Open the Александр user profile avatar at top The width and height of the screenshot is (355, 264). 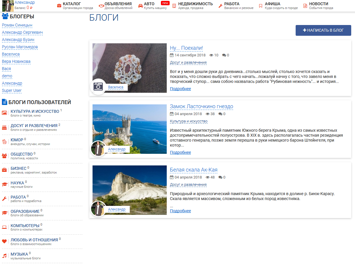point(8,5)
